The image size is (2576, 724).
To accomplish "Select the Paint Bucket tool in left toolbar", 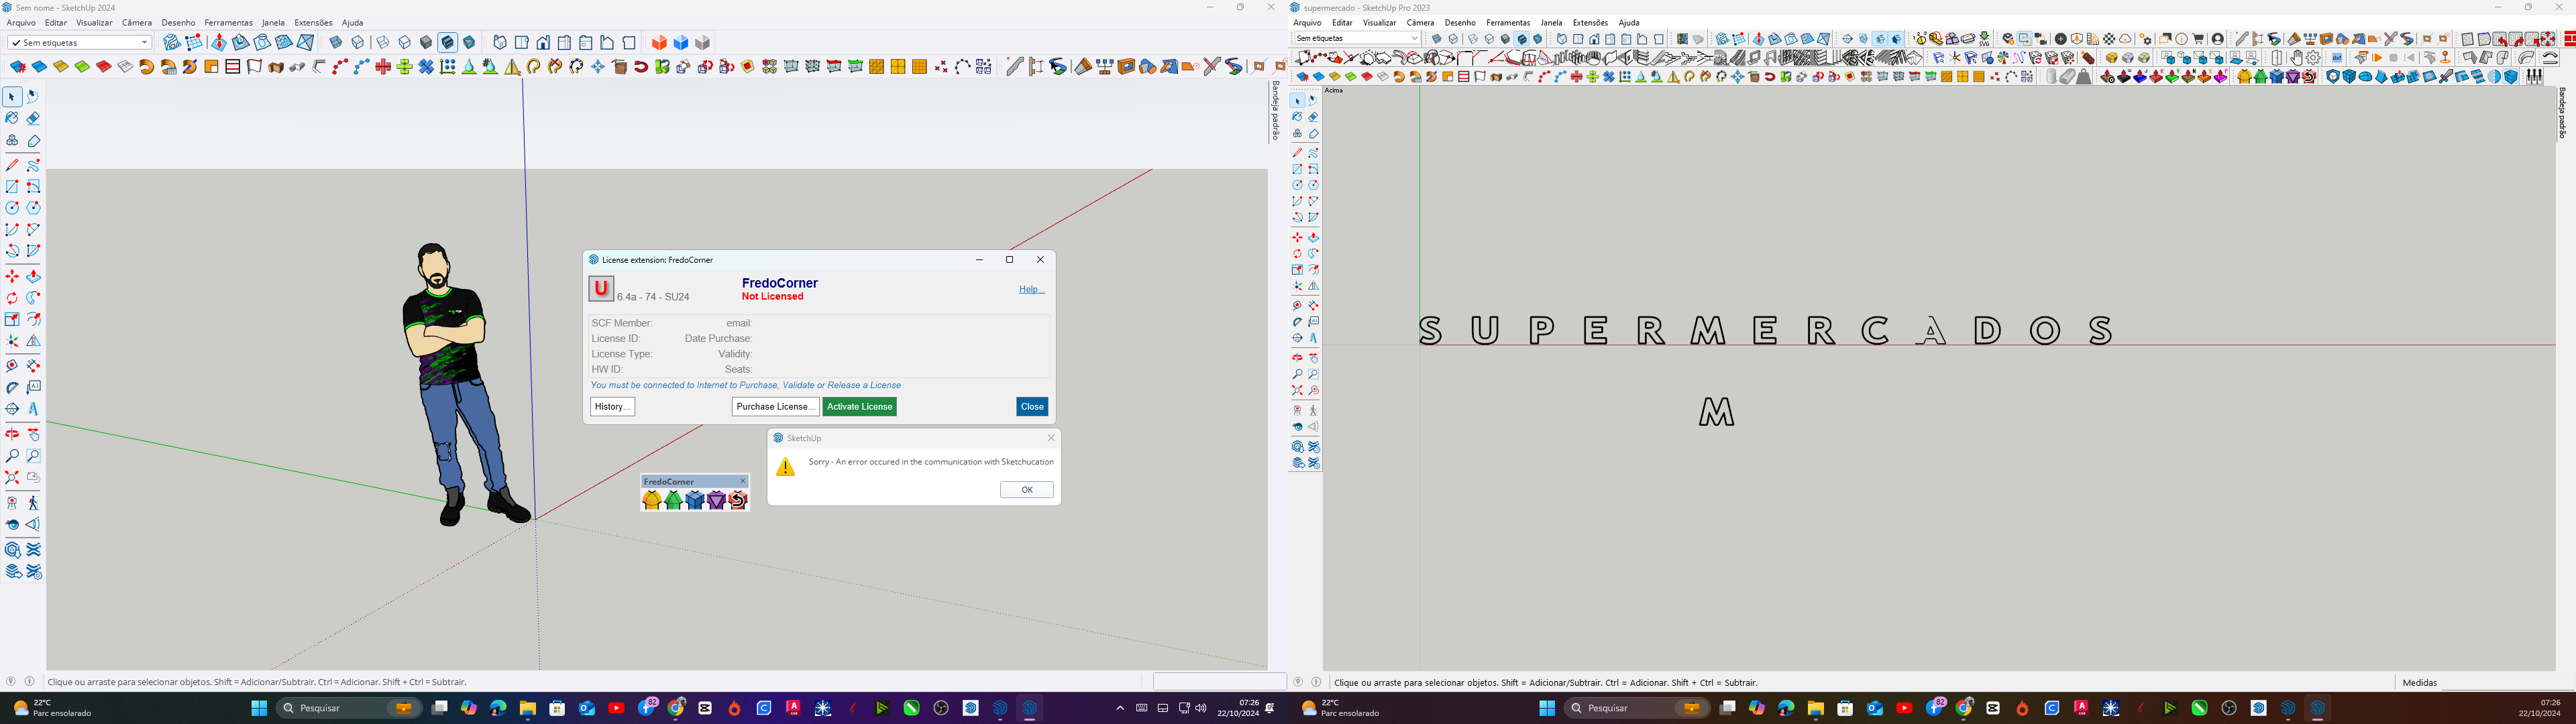I will [x=12, y=118].
